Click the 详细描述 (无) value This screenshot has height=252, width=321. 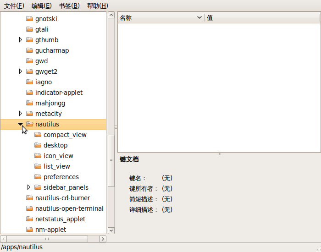coord(167,209)
